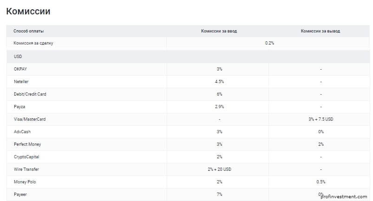This screenshot has height=201, width=373.
Task: Click the 0.2% trade commission value
Action: tap(269, 43)
